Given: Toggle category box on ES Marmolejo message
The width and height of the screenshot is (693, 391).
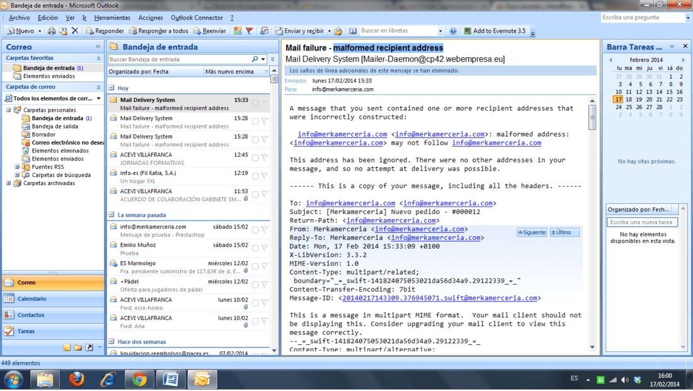Looking at the screenshot, I should 255,266.
